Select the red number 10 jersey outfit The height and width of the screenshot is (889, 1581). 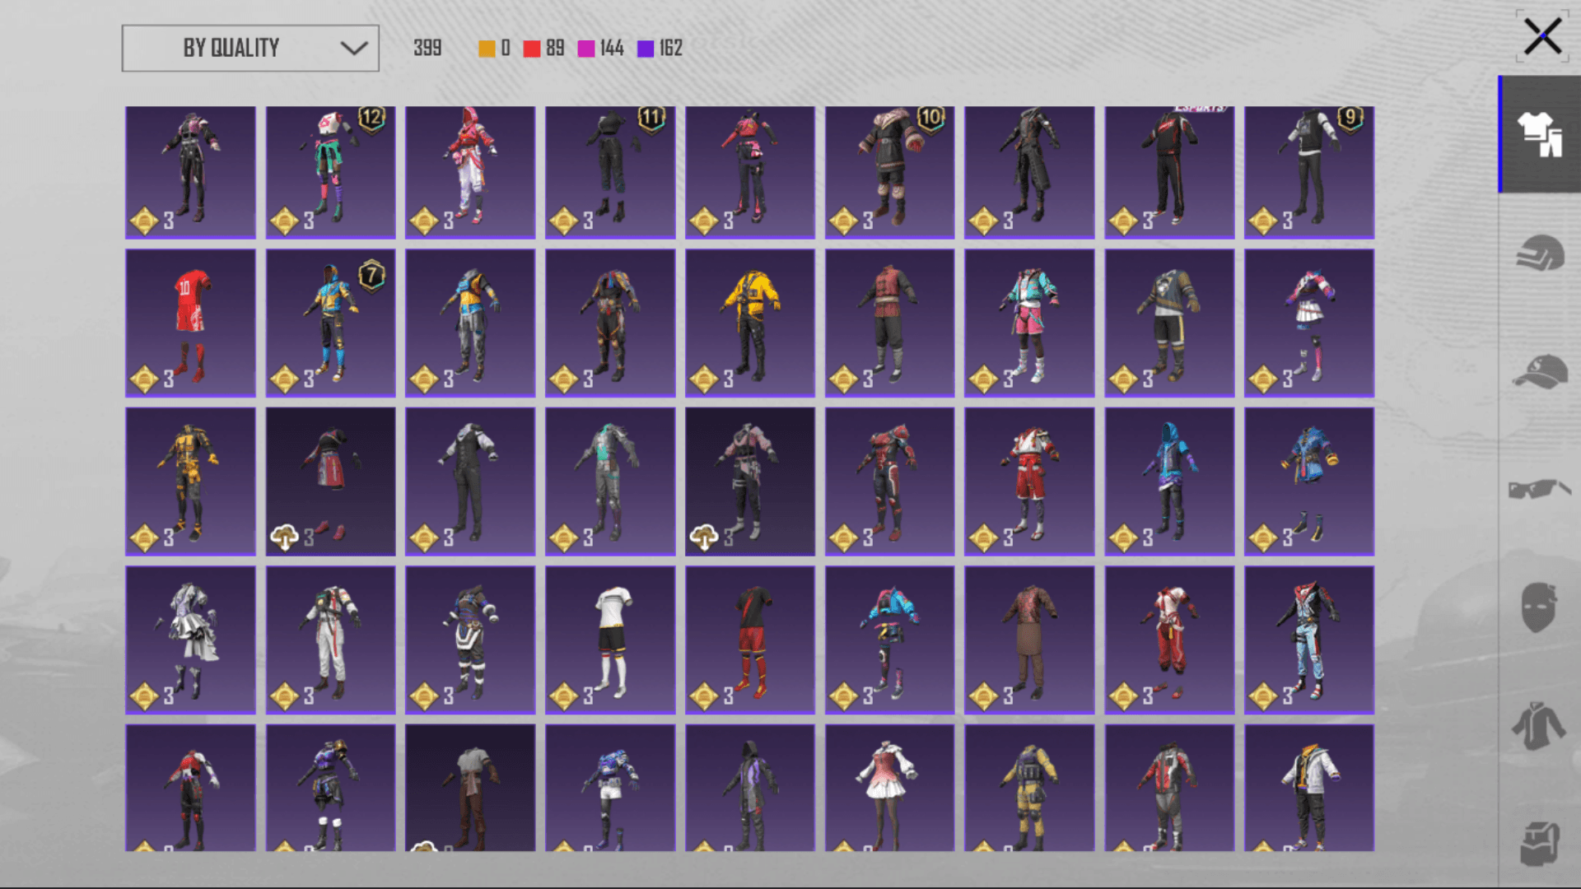190,323
